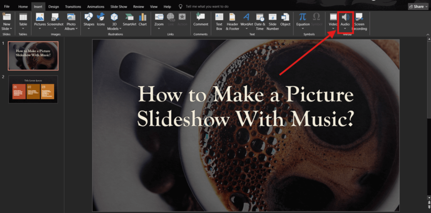Expand the WordArt dropdown arrow
The image size is (431, 213).
click(x=247, y=29)
